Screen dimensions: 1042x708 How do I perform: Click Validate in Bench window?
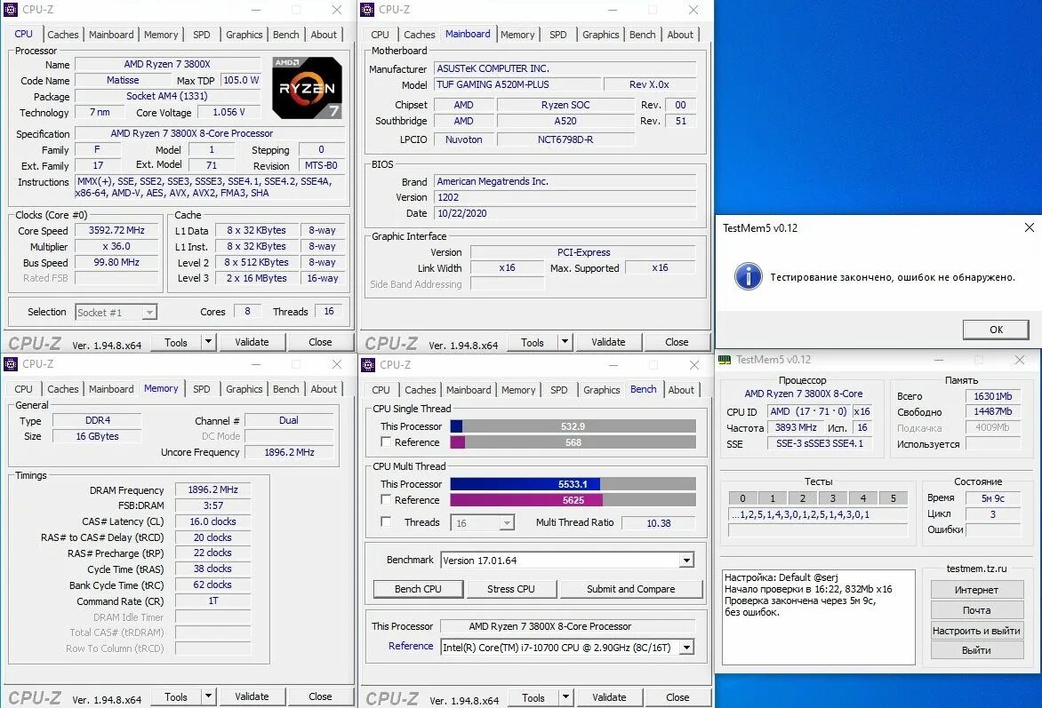[x=609, y=697]
